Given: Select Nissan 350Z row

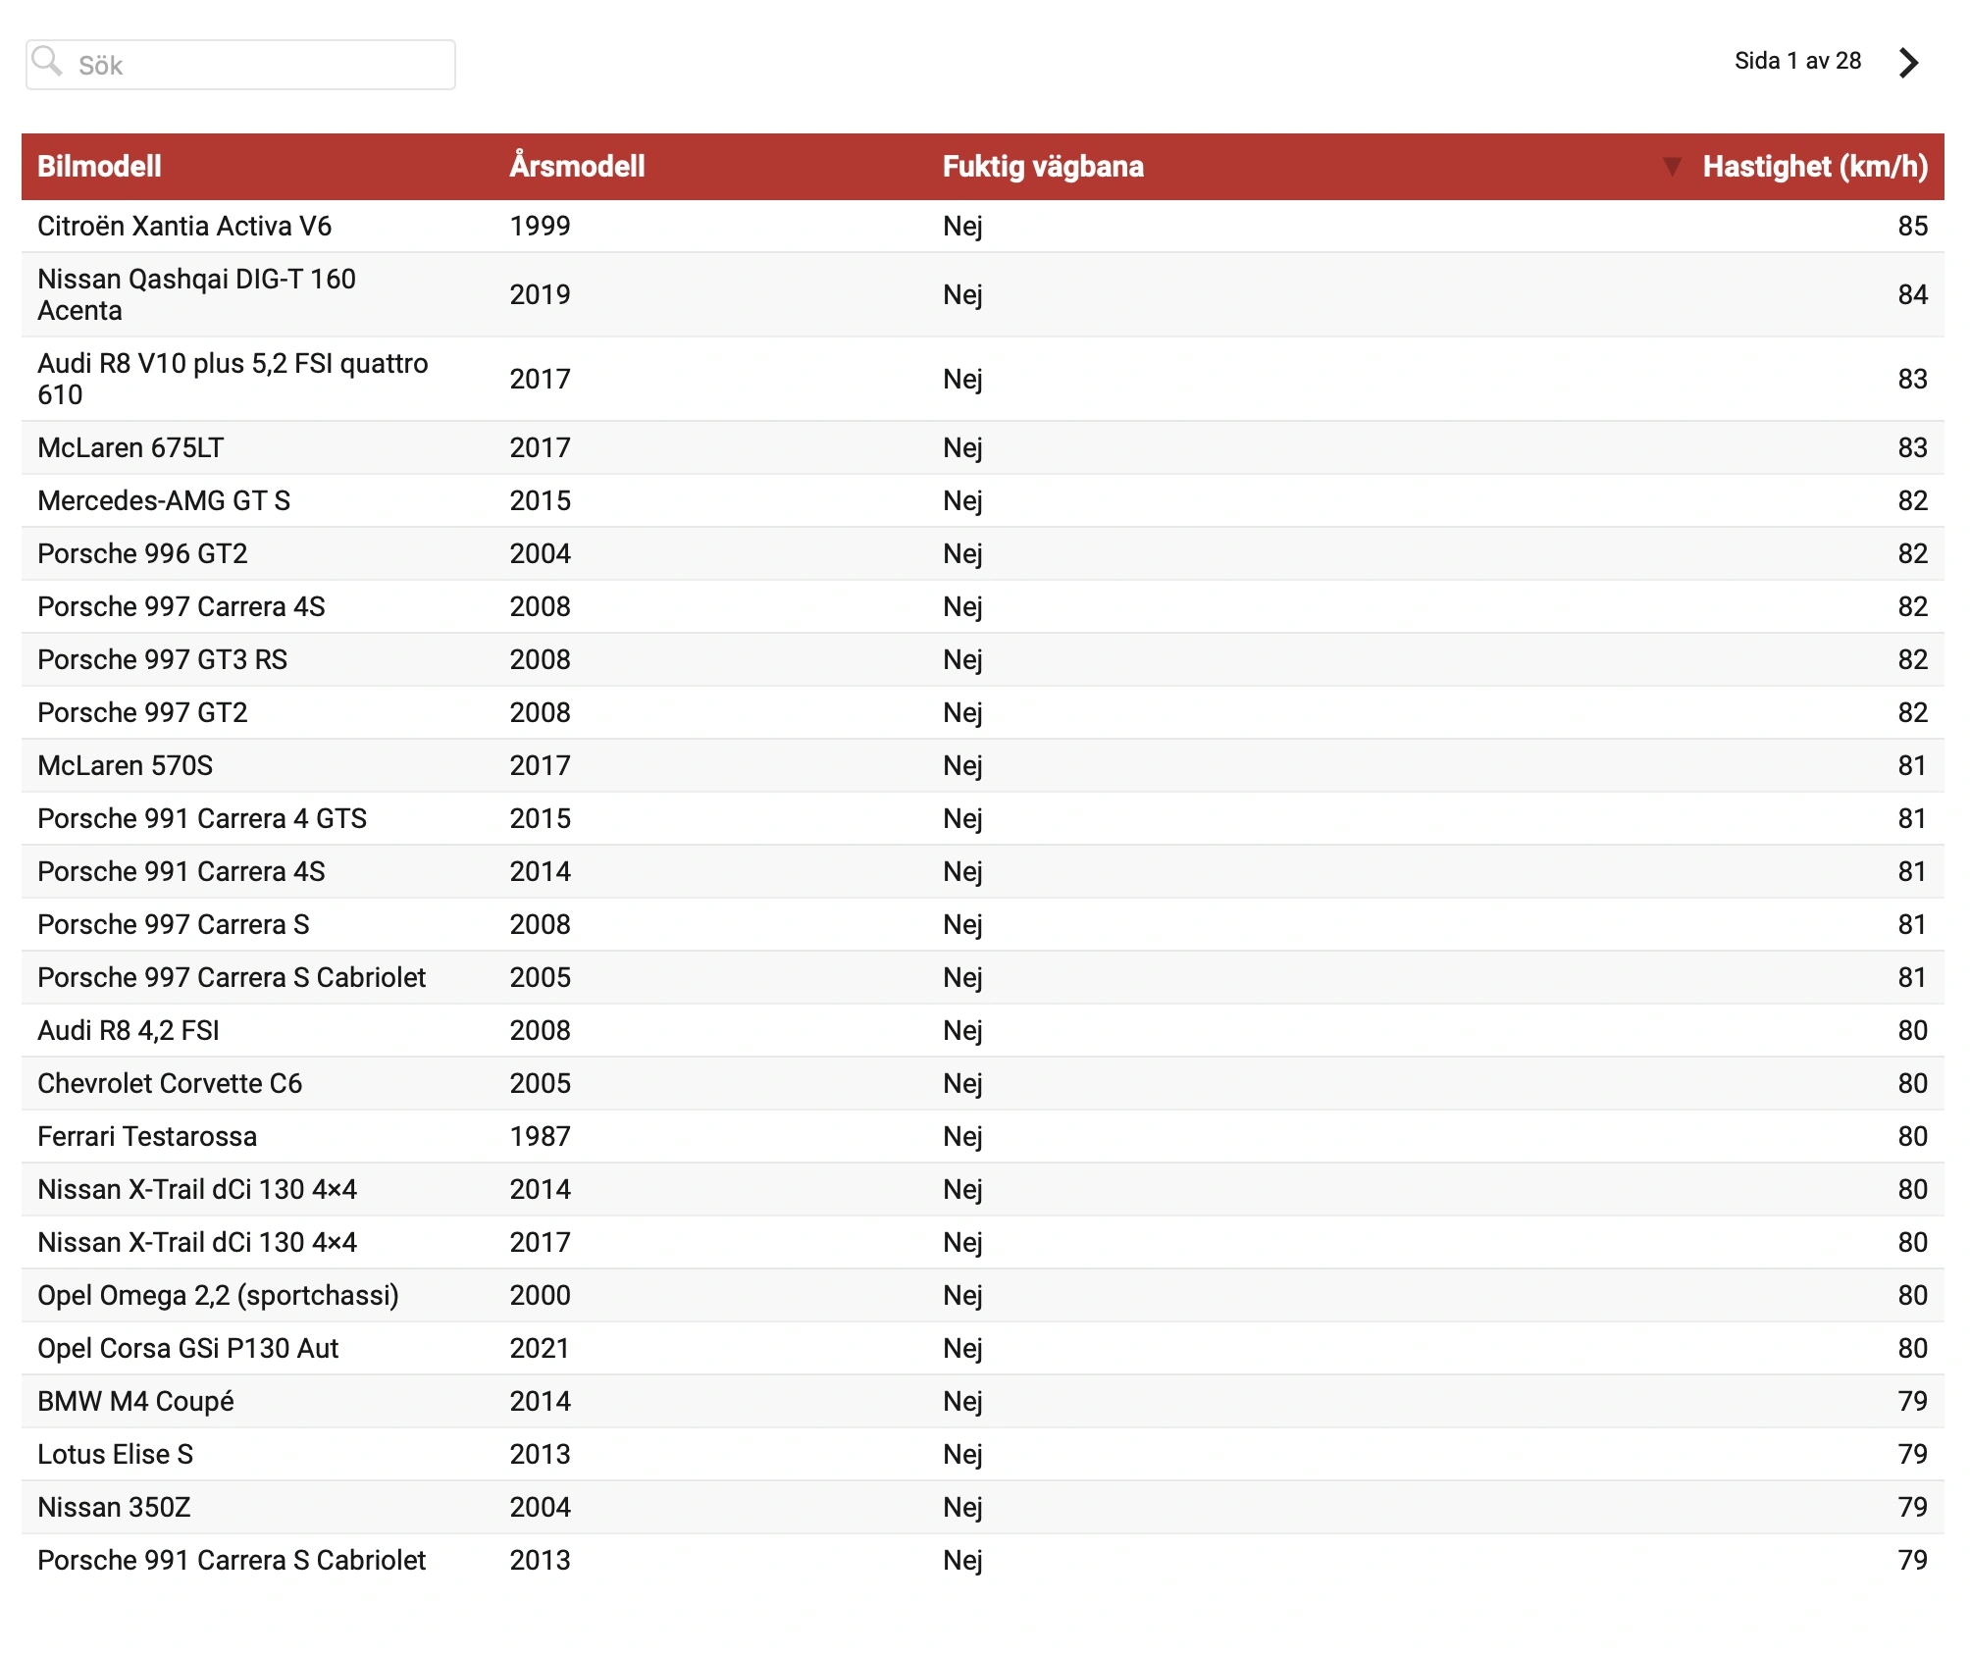Looking at the screenshot, I should 983,1508.
